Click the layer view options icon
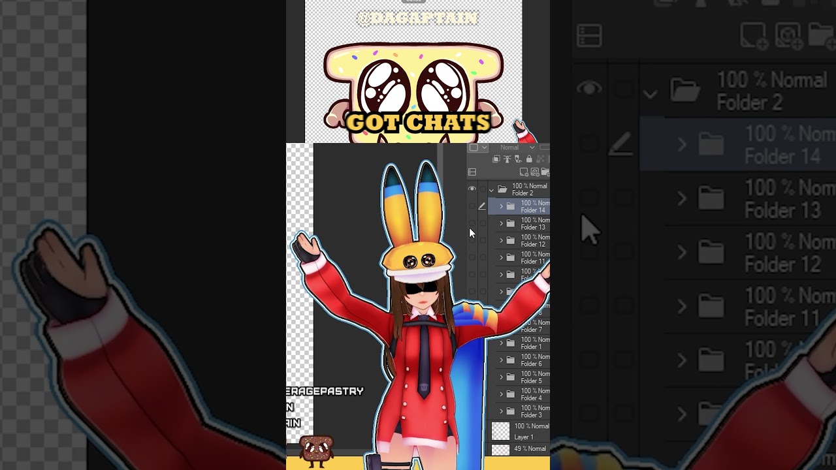Viewport: 836px width, 470px height. pyautogui.click(x=472, y=172)
